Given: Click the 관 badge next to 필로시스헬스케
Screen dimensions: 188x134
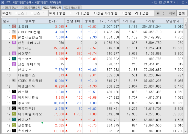Looking at the screenshot, I should [14, 37].
